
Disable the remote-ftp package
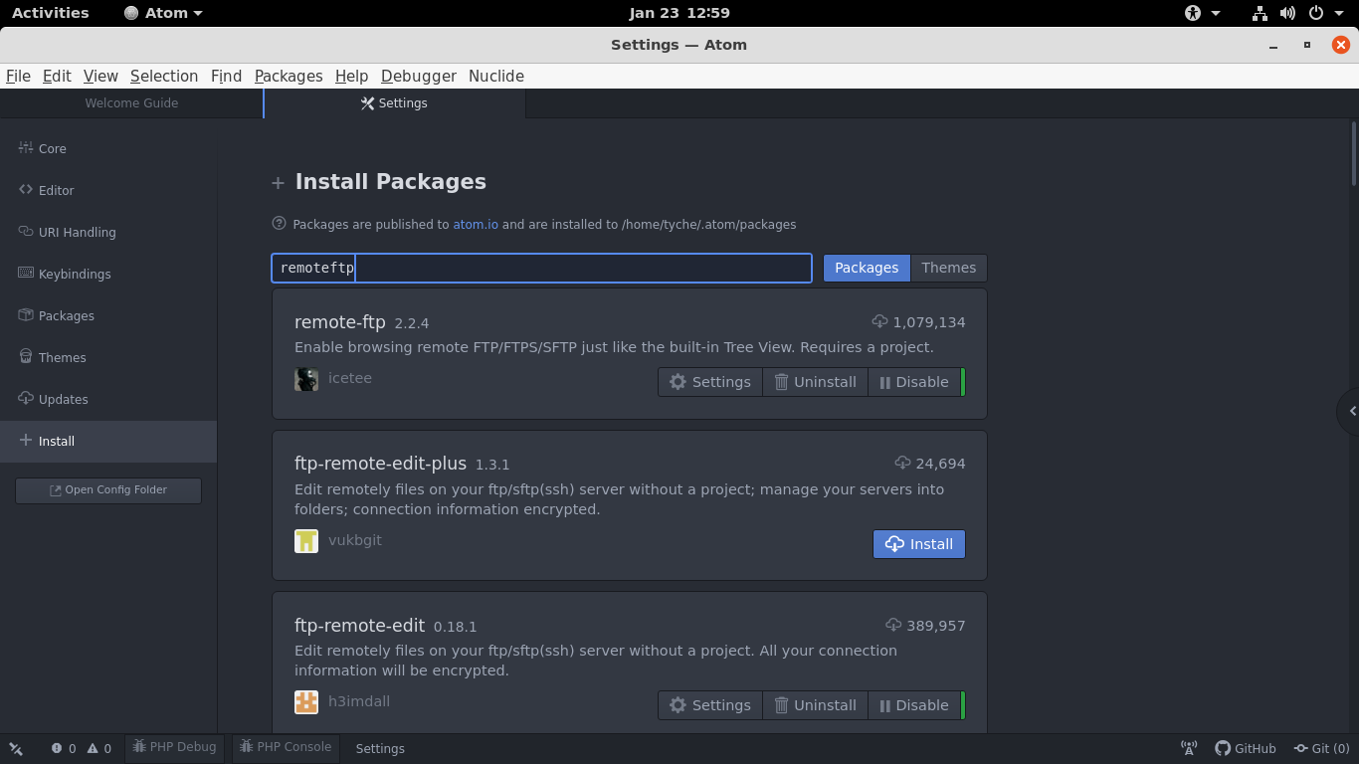pos(914,382)
